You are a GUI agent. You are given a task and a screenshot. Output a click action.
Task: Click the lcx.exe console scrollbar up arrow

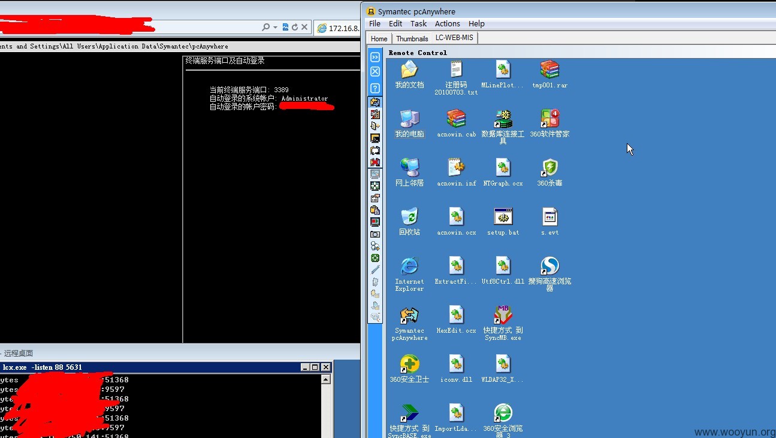[326, 379]
